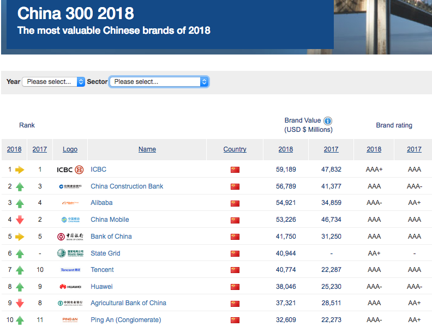Click the Brand rating column group label

click(x=394, y=125)
